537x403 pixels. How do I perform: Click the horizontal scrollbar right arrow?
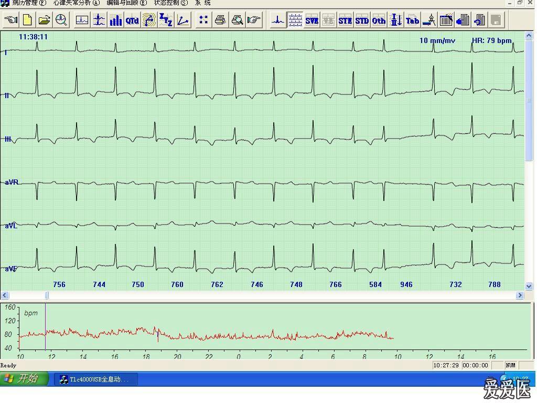pyautogui.click(x=520, y=295)
